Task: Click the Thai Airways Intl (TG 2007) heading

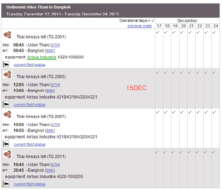Action: pyautogui.click(x=41, y=116)
